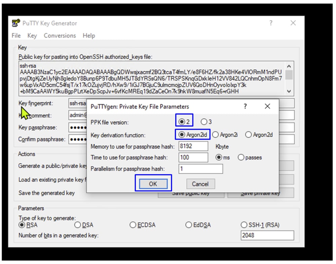336x264 pixels.
Task: Click inside the public key text box
Action: click(x=151, y=79)
